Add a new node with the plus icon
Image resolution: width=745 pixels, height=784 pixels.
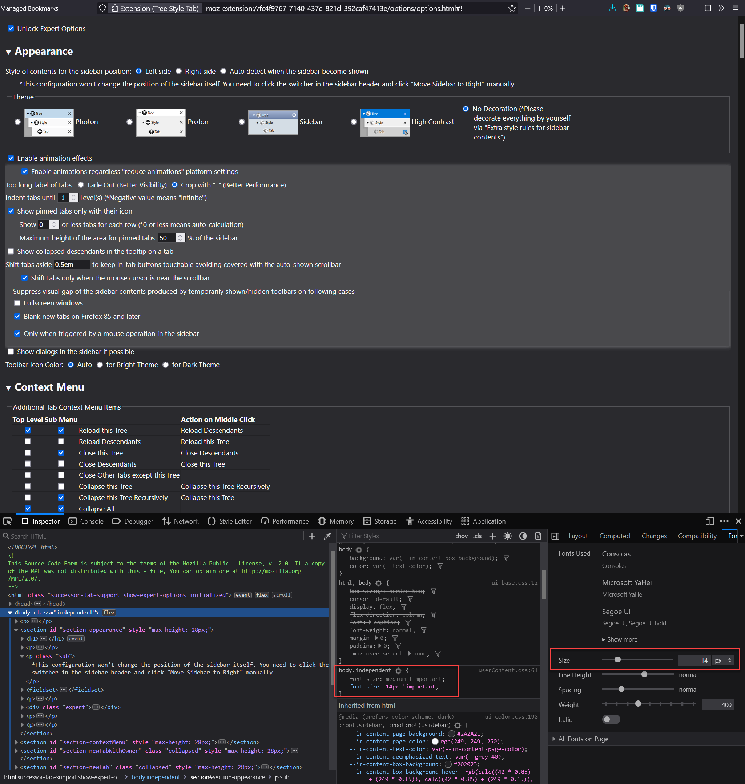pos(312,536)
